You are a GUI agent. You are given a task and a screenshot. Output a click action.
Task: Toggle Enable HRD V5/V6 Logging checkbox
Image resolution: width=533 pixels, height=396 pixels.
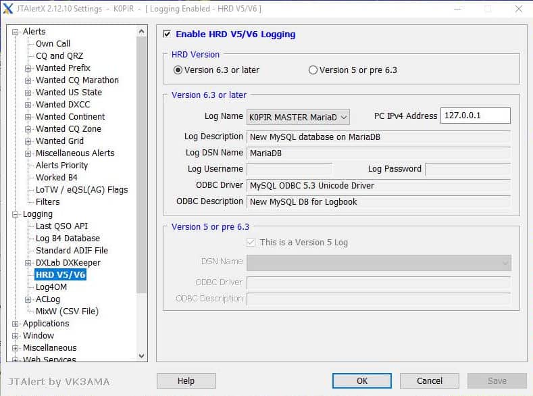pos(167,34)
